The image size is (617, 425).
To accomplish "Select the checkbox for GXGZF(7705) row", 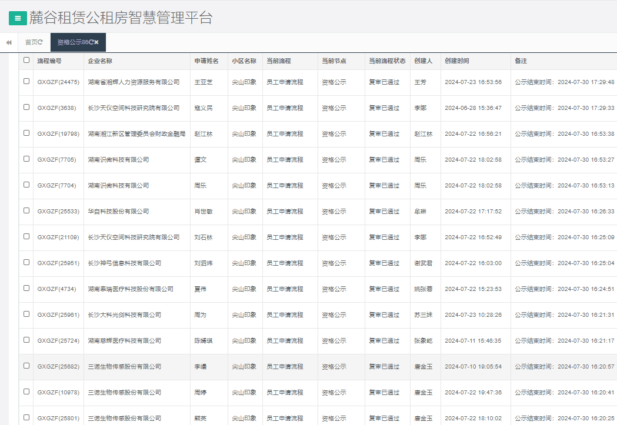I will click(26, 159).
